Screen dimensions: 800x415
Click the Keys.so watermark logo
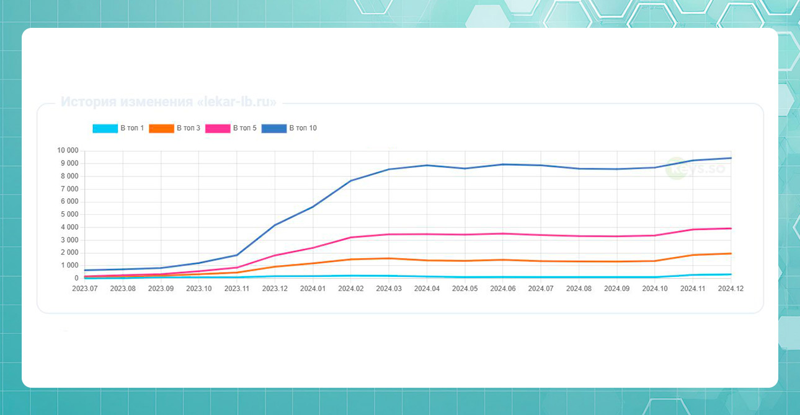click(695, 168)
